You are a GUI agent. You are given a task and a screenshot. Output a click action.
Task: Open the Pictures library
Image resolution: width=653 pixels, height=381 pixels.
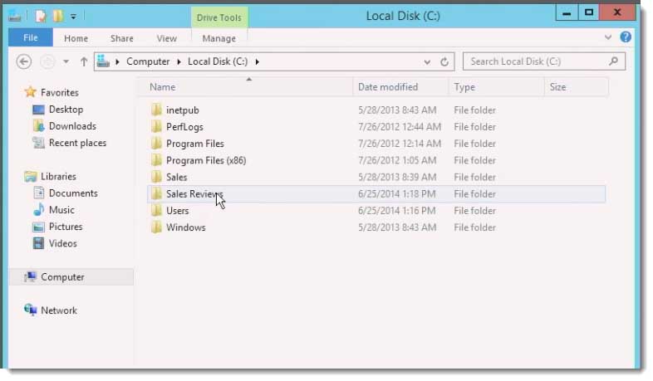click(66, 227)
